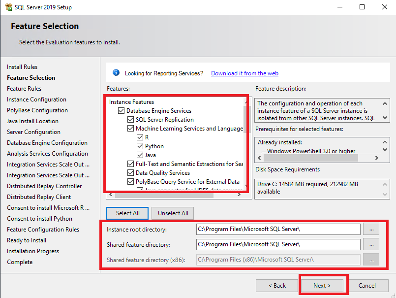Uncheck the Java language checkbox
The height and width of the screenshot is (298, 396).
tap(140, 155)
